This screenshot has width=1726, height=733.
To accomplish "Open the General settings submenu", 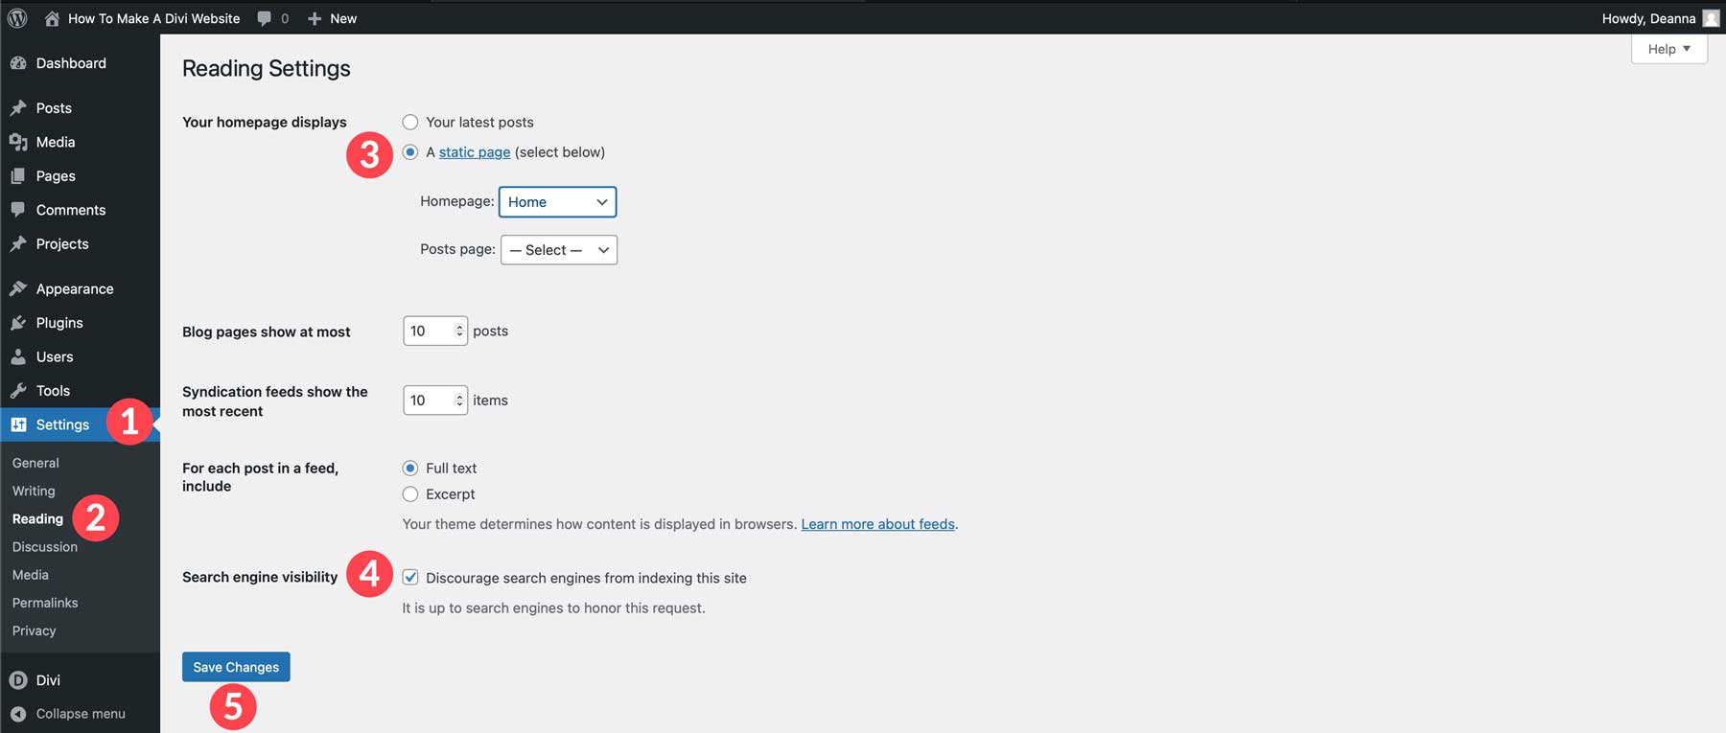I will (x=35, y=463).
